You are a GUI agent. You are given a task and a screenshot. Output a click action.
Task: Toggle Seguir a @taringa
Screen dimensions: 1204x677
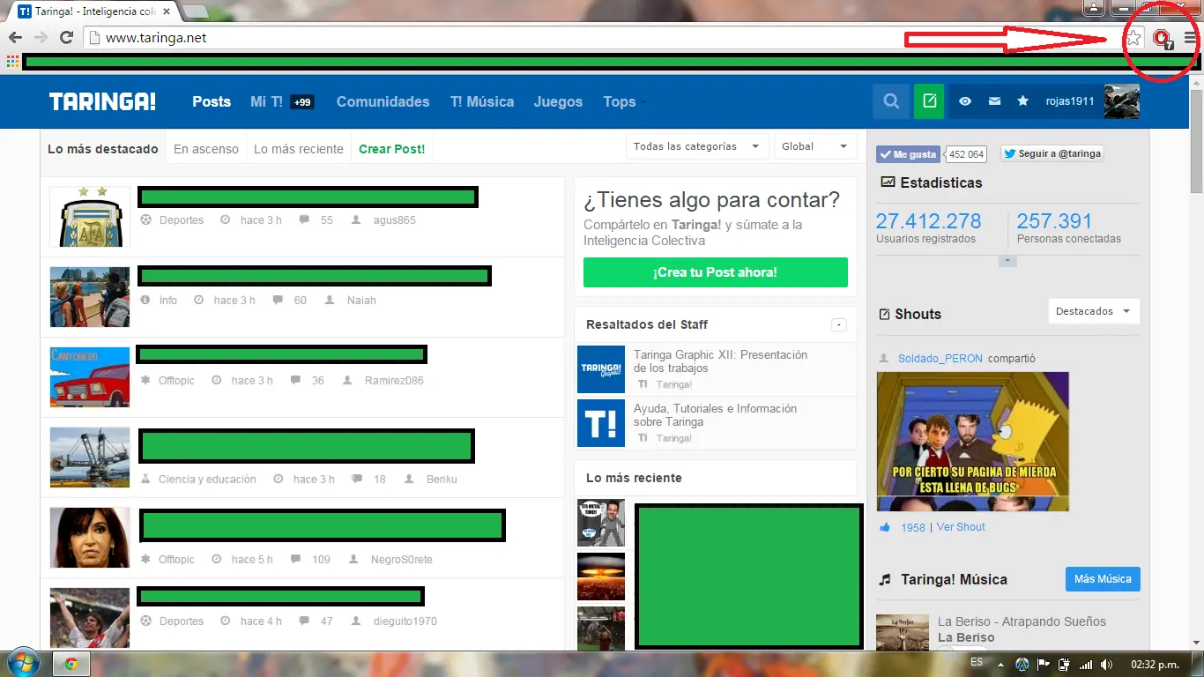point(1054,153)
